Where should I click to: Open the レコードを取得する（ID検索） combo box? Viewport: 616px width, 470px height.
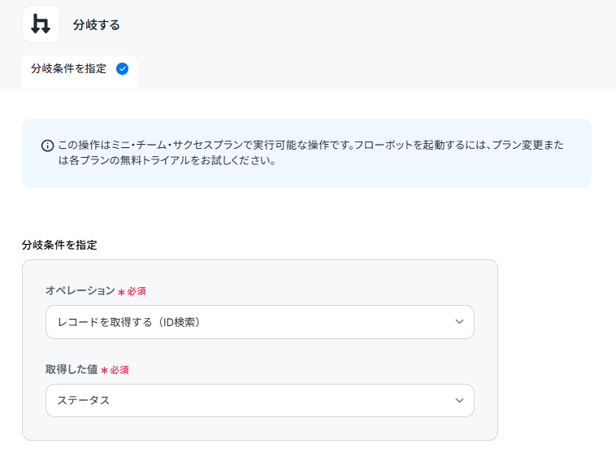point(260,322)
